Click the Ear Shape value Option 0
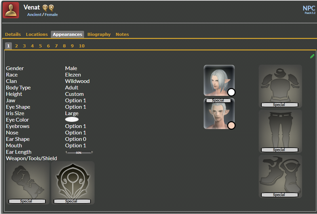This screenshot has height=214, width=317. 76,139
